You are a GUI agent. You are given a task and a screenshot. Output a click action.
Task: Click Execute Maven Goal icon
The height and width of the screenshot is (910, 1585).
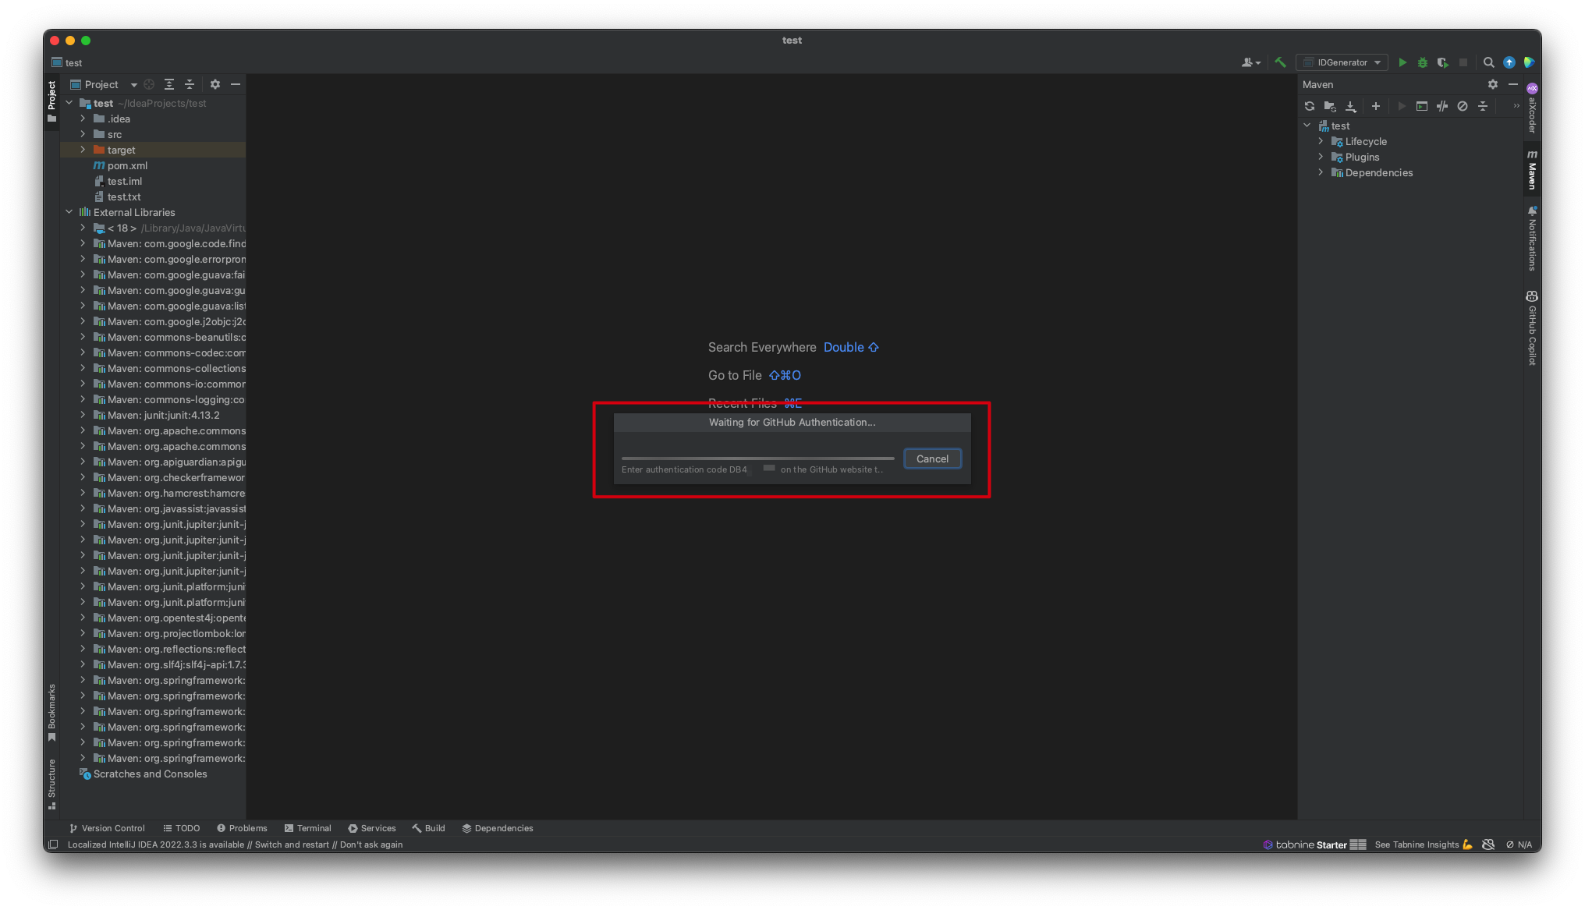1422,106
